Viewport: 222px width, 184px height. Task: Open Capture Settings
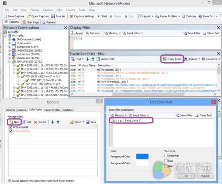coord(82,16)
